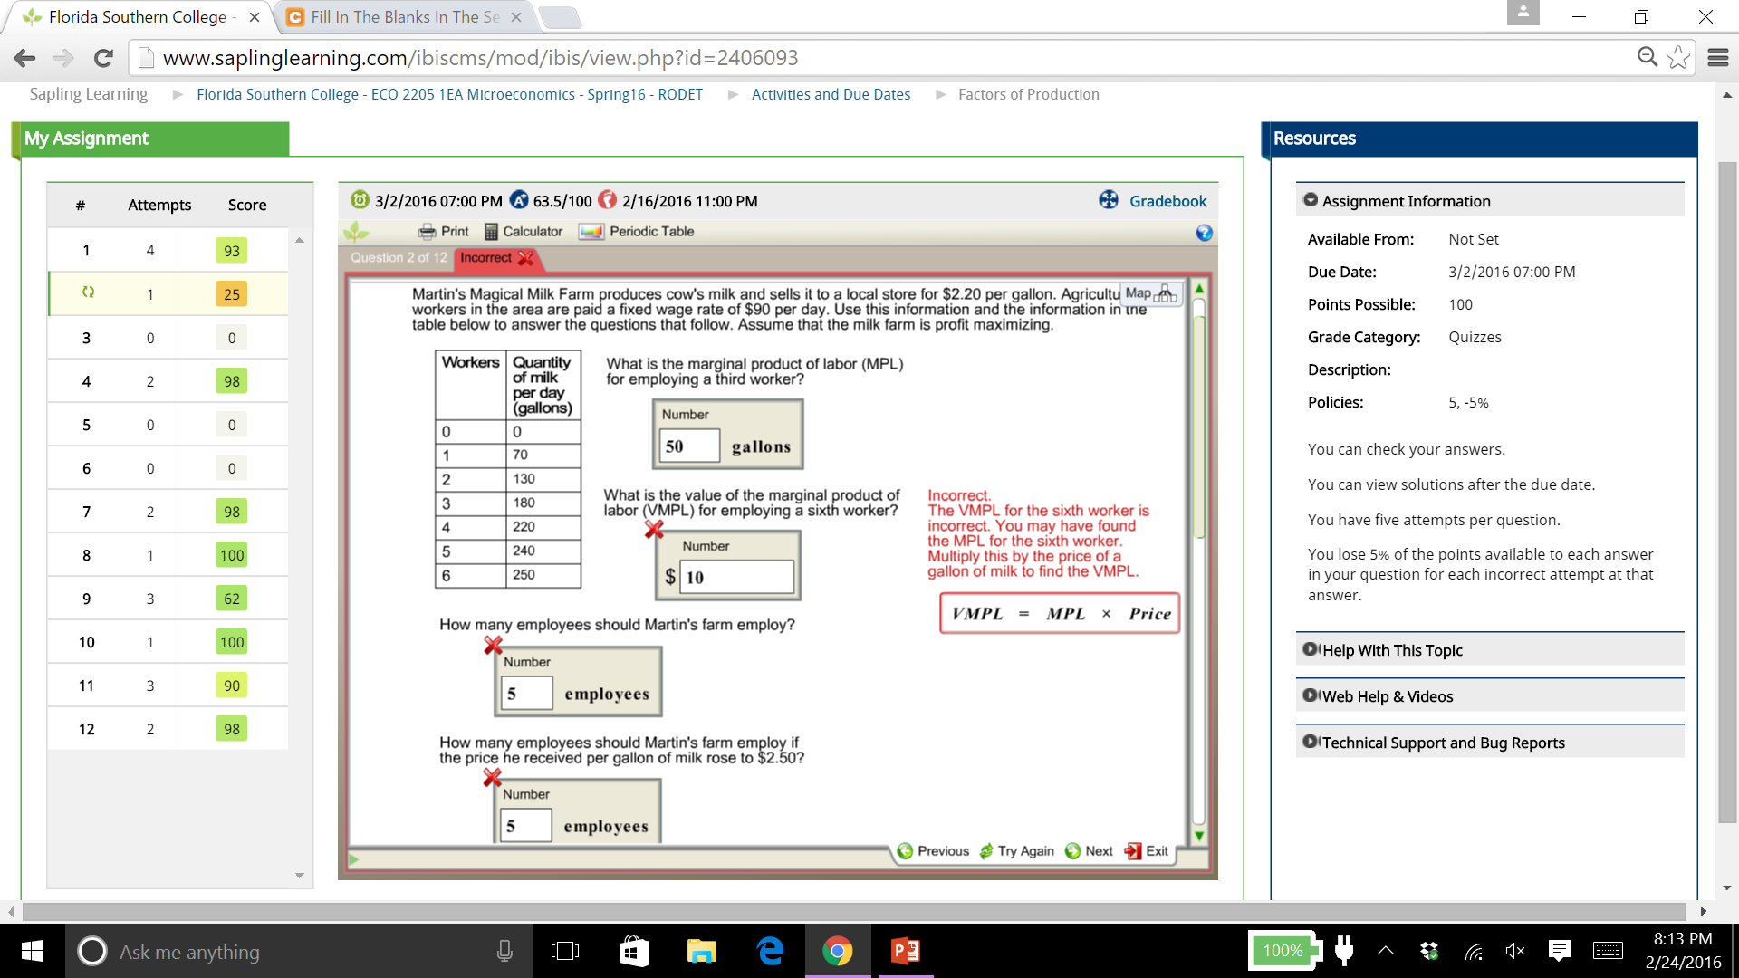Toggle incorrect marker on employees question
The width and height of the screenshot is (1739, 978).
(x=494, y=645)
